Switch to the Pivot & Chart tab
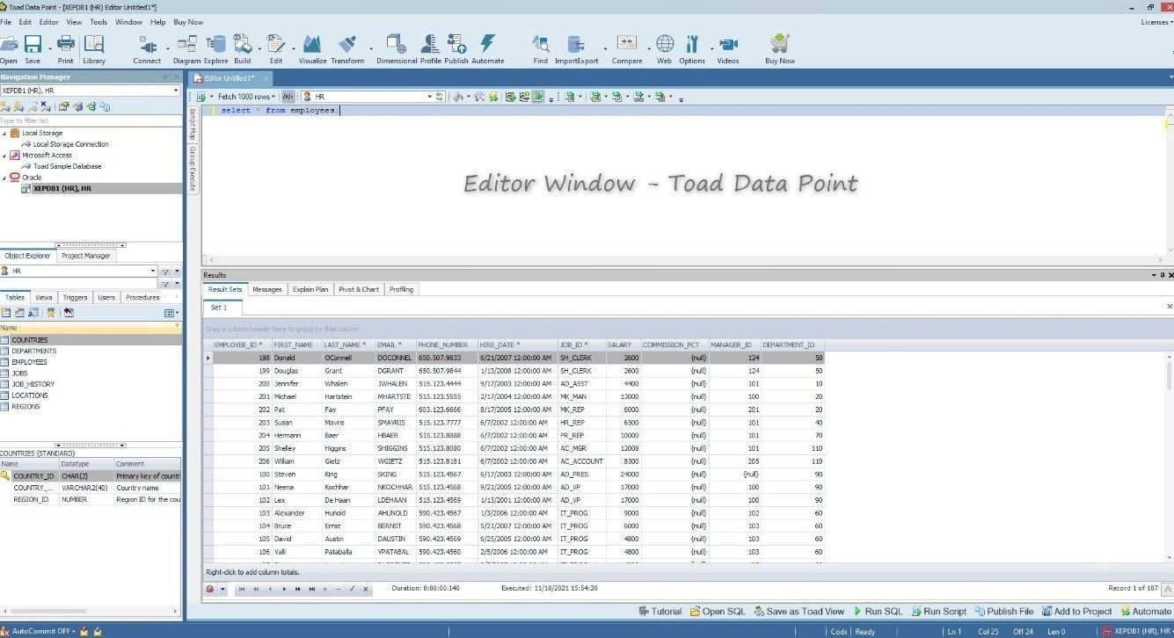The image size is (1174, 638). click(359, 289)
